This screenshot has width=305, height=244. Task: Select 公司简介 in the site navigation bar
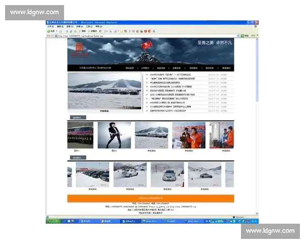(145, 68)
